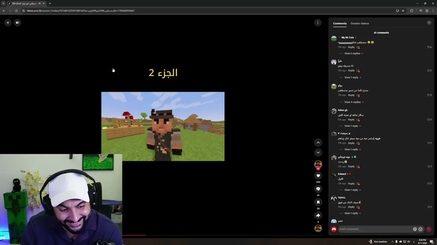Image resolution: width=437 pixels, height=245 pixels.
Task: Switch to the Creator videos tab
Action: [x=360, y=23]
